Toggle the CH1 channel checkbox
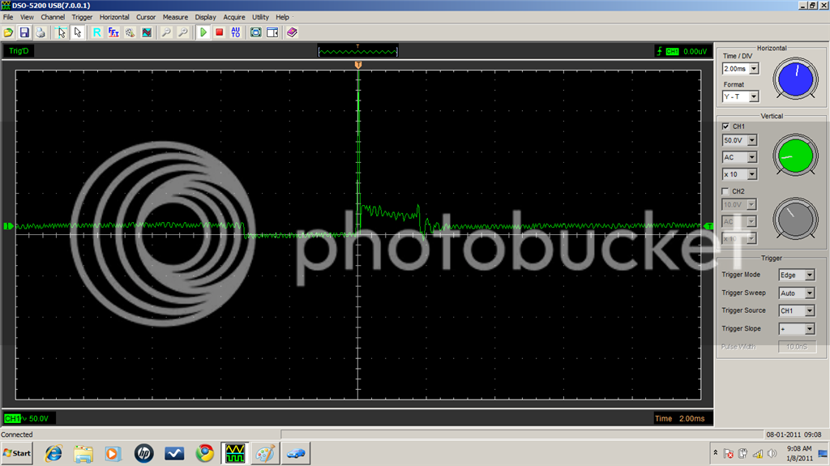 pyautogui.click(x=725, y=126)
